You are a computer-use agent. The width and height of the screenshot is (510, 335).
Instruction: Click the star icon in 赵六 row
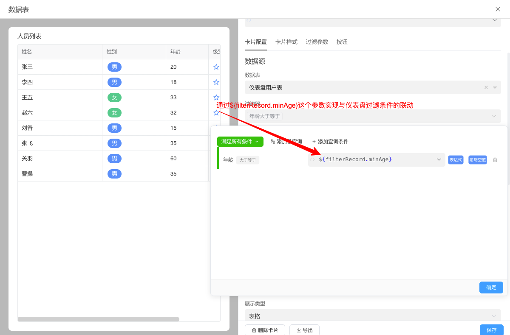pos(216,113)
